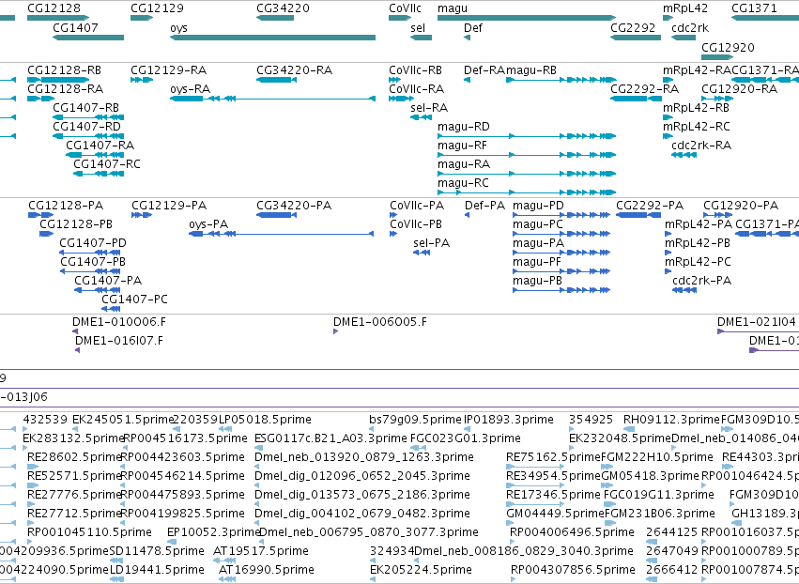
Task: Click protein label CG1407-PC
Action: (x=134, y=300)
